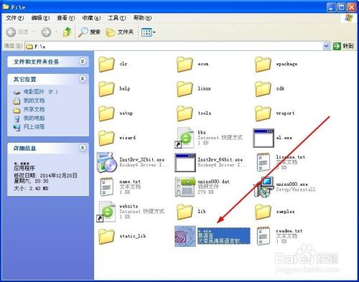Select the e.exe program icon

click(x=185, y=236)
